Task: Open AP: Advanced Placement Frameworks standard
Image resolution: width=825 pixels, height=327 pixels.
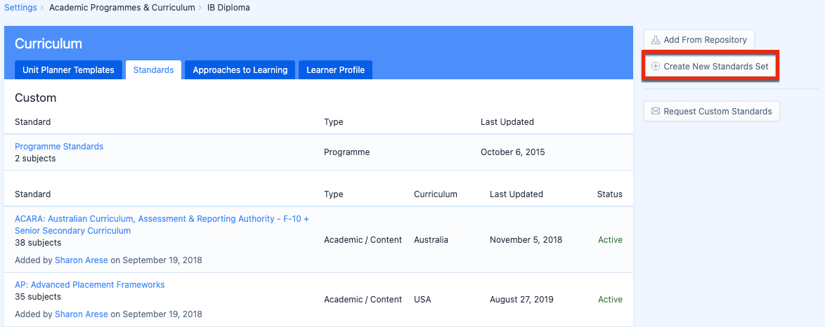Action: 89,285
